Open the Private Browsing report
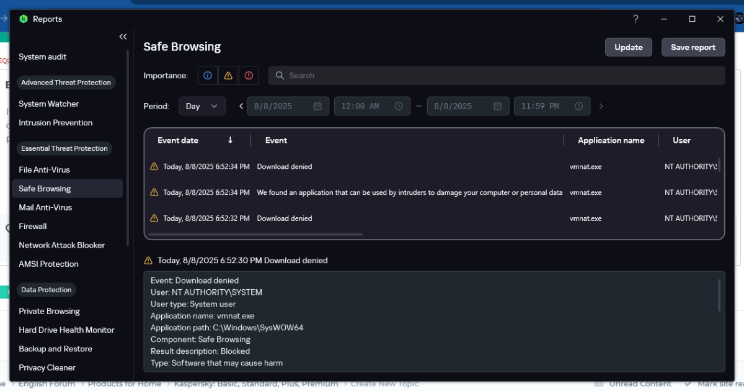Screen dimensions: 744x391 (x=50, y=312)
